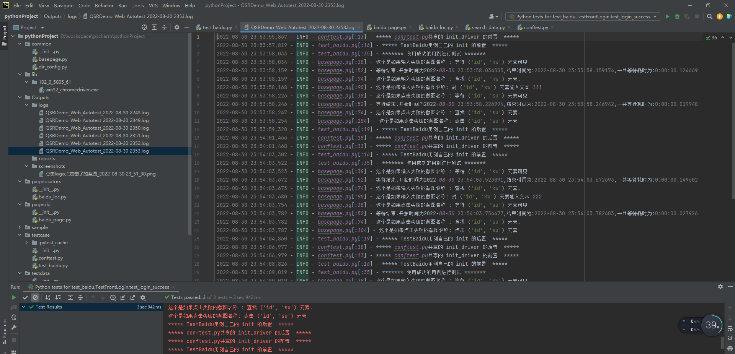735x354 pixels.
Task: Collapse the common folder
Action: click(20, 44)
